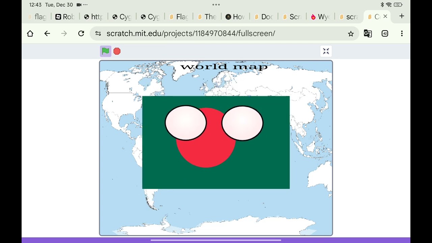Tap the Wi-Fi status icon
This screenshot has width=432, height=243.
pyautogui.click(x=389, y=5)
